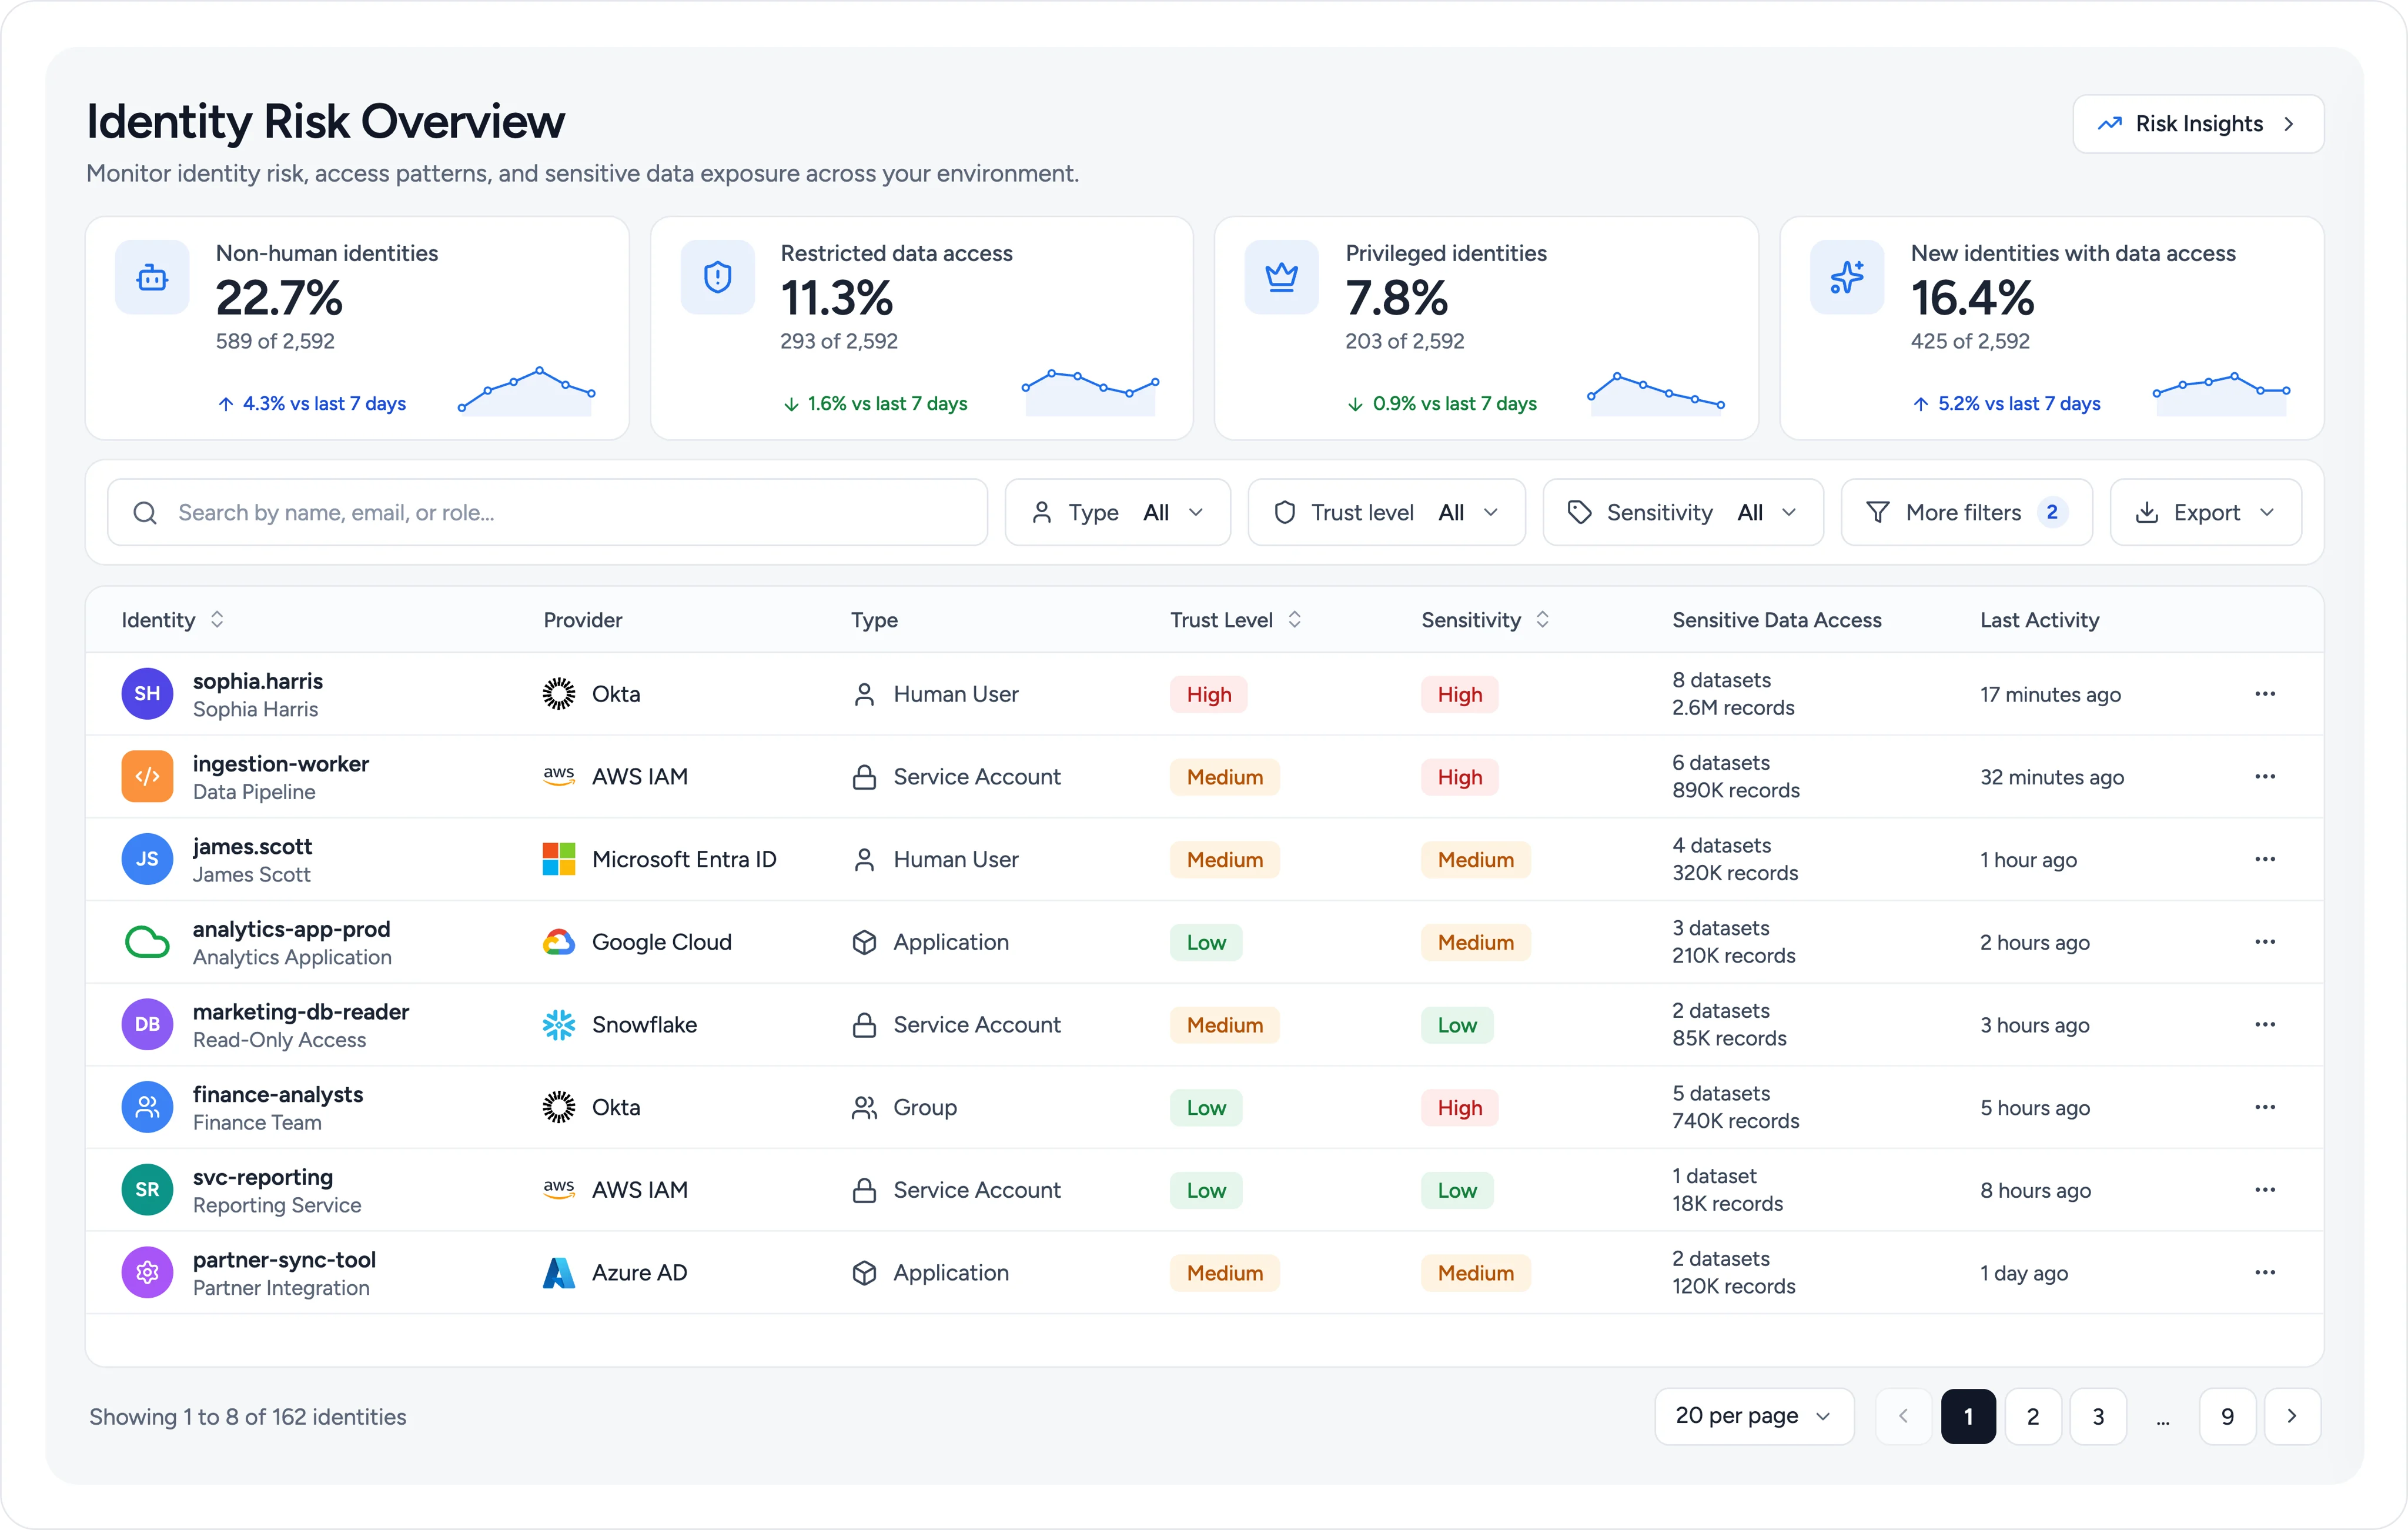Click '18K records' in svc-reporting row
Viewport: 2408px width, 1530px height.
point(1727,1204)
